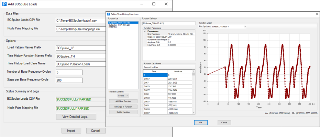Click the data points table scrollbar thumb

pyautogui.click(x=194, y=74)
